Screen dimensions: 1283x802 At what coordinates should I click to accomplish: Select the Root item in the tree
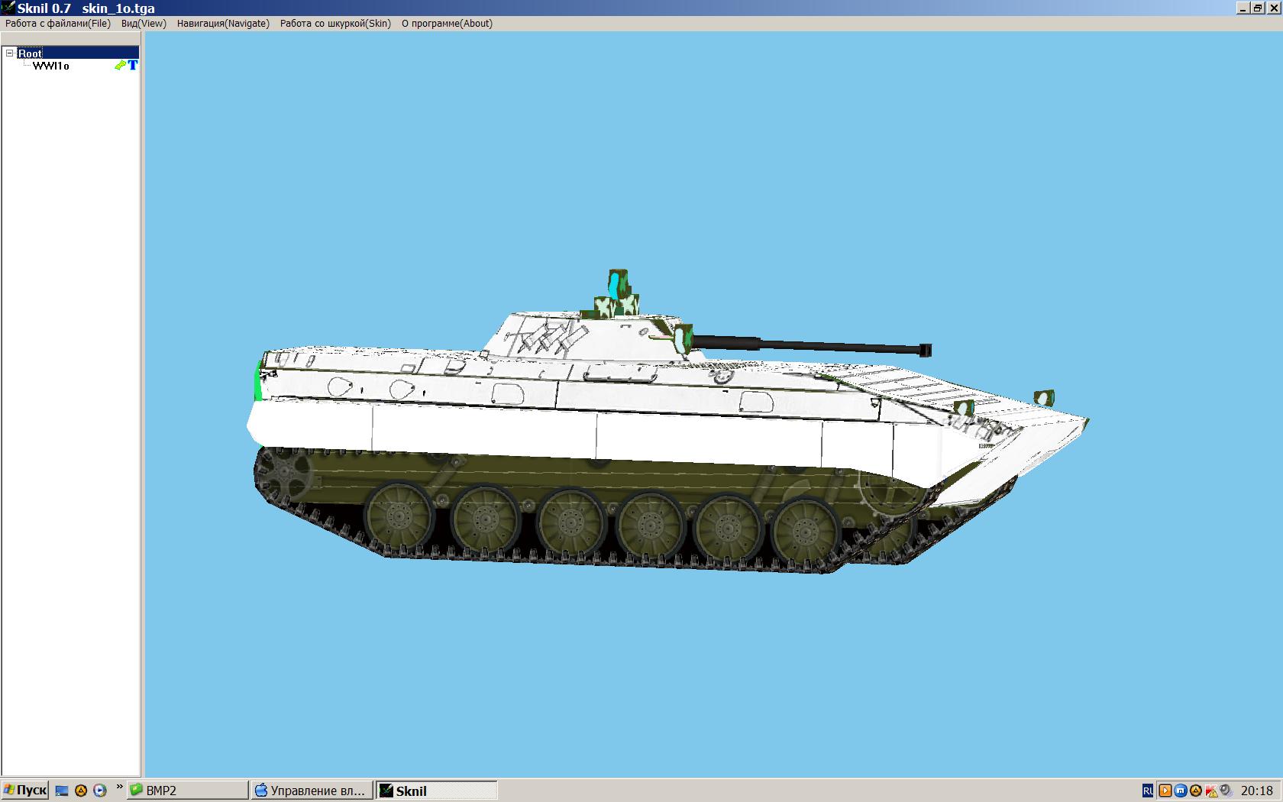tap(31, 53)
